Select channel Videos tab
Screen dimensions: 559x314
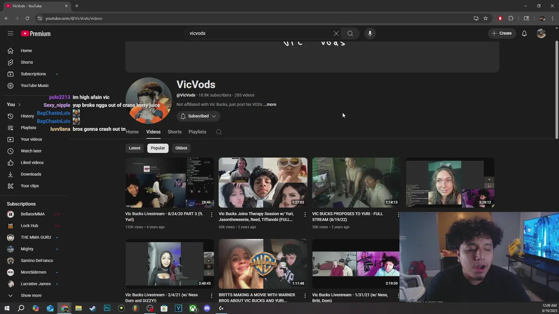pos(153,132)
